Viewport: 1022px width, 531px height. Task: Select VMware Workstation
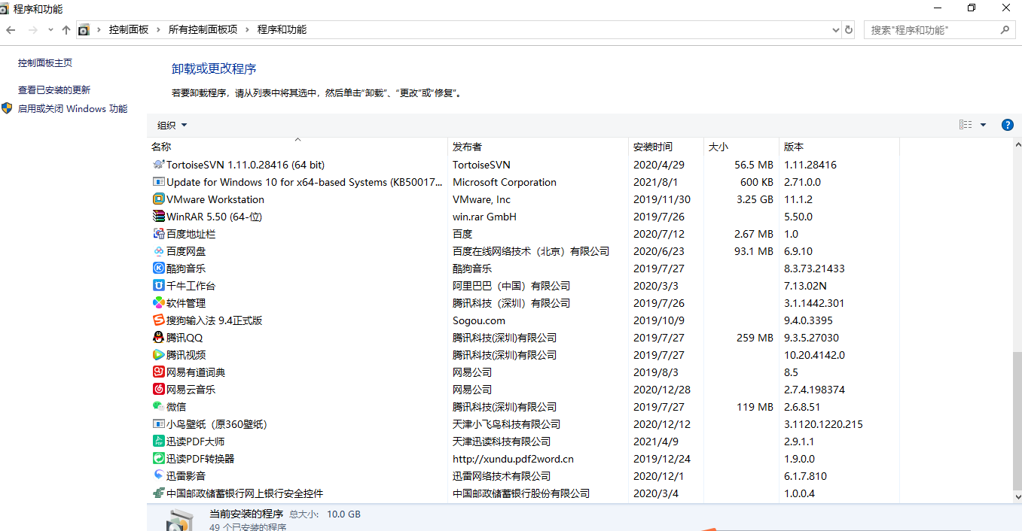[214, 199]
